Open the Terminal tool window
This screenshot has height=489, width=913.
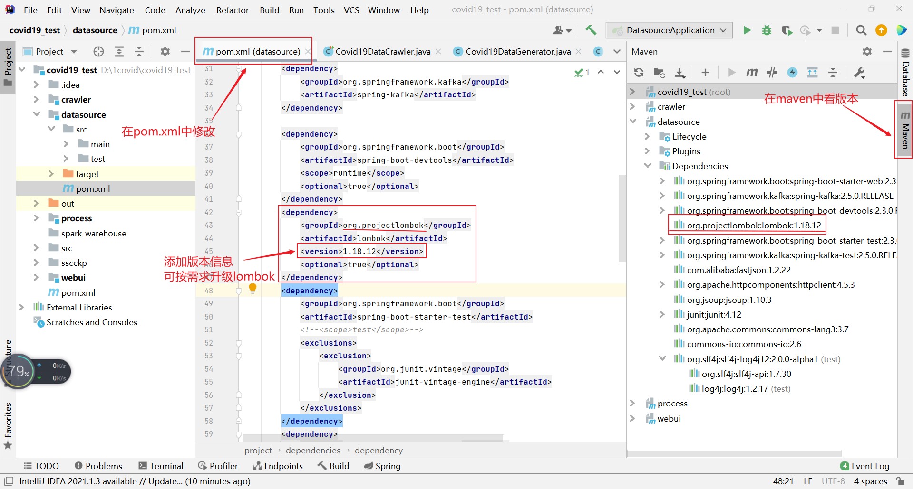click(x=161, y=466)
